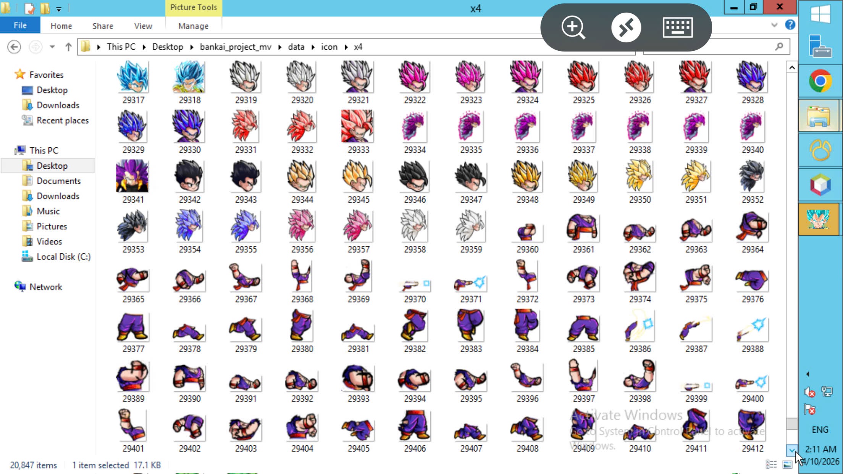The height and width of the screenshot is (474, 843).
Task: Expand dropdown arrow after data breadcrumb
Action: coord(313,47)
